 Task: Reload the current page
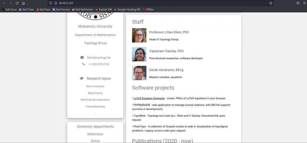pos(17,3)
